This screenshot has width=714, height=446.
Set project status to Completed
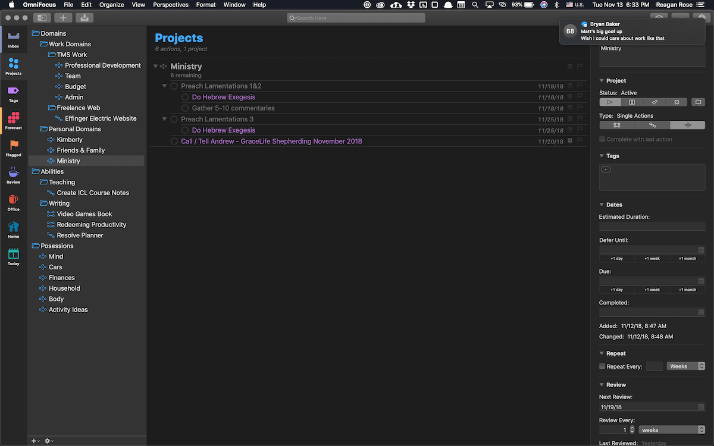click(654, 102)
